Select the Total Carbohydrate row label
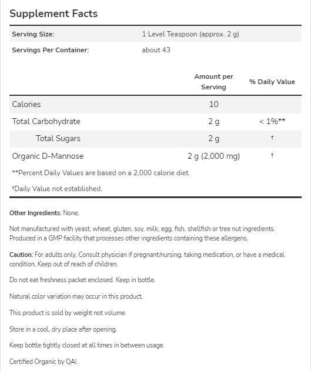Screen dimensions: 311x371 [x=46, y=121]
